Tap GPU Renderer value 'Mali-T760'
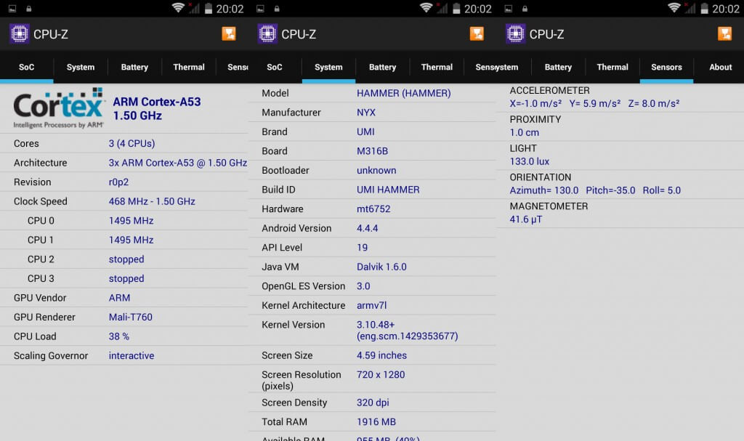Image resolution: width=744 pixels, height=441 pixels. [x=131, y=317]
